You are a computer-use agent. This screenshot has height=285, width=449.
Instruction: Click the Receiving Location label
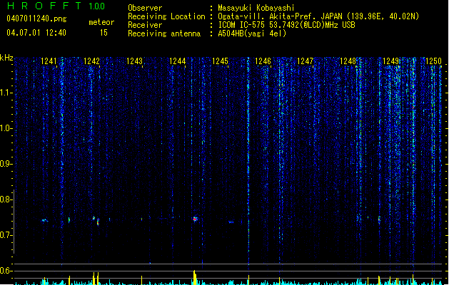pyautogui.click(x=166, y=16)
